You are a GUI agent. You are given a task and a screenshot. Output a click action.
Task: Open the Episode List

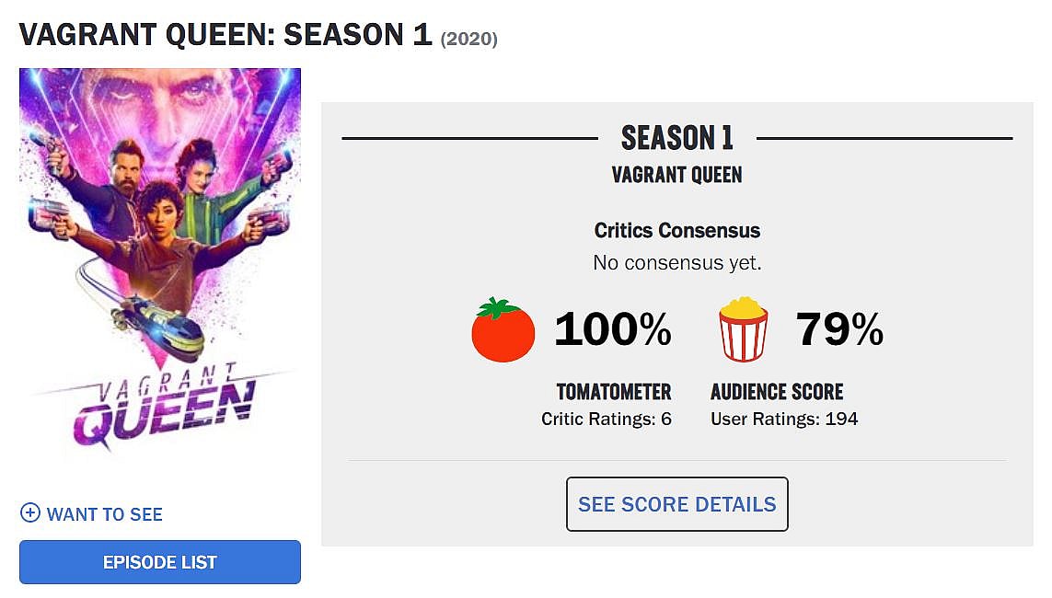(160, 562)
